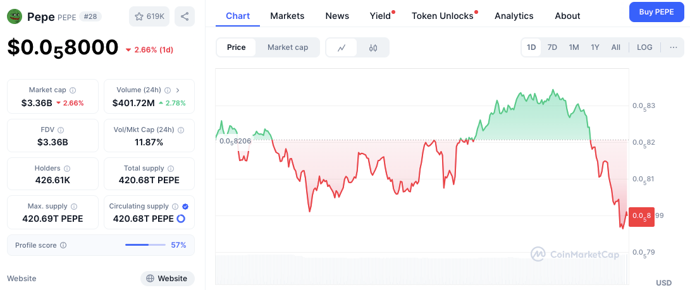The height and width of the screenshot is (290, 690).
Task: Click Market cap info icon
Action: click(73, 90)
